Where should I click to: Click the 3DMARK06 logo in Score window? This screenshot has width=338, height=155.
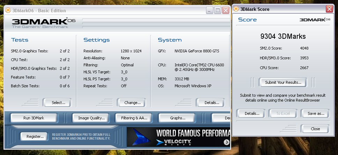pyautogui.click(x=315, y=20)
